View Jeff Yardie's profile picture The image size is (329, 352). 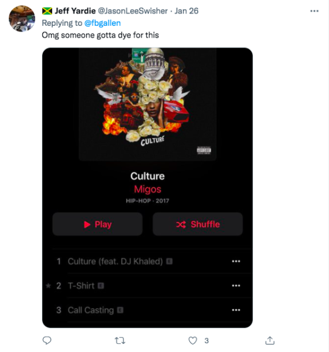[x=22, y=19]
